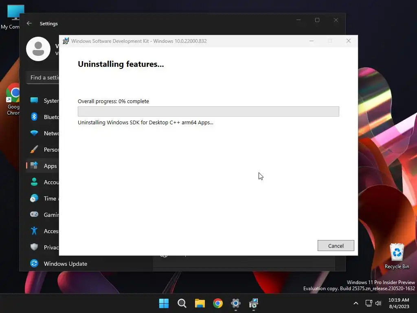Focus the Find a setting search box
The height and width of the screenshot is (313, 417).
(x=43, y=77)
